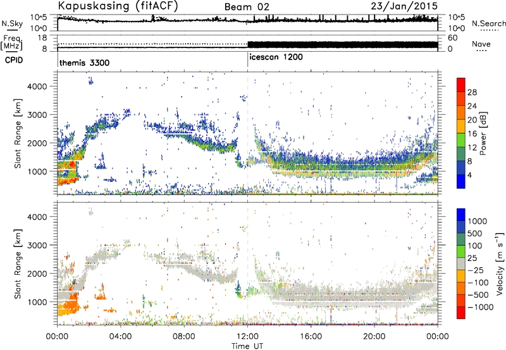Click the blue top segment of Velocity colorbar
Image resolution: width=506 pixels, height=350 pixels.
(461, 215)
